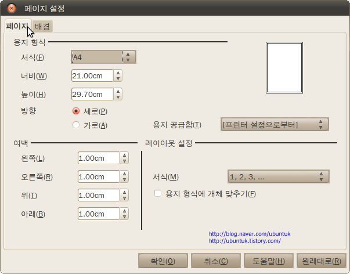Decrease 오른쪽(R) right margin down arrow
350x274 pixels.
tap(124, 180)
